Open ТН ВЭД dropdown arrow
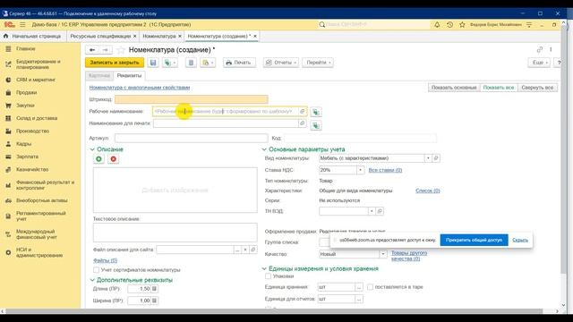 (x=372, y=211)
